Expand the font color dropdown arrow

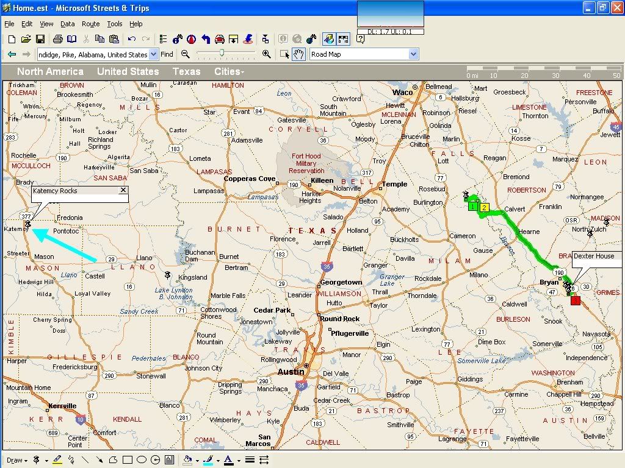tap(239, 461)
